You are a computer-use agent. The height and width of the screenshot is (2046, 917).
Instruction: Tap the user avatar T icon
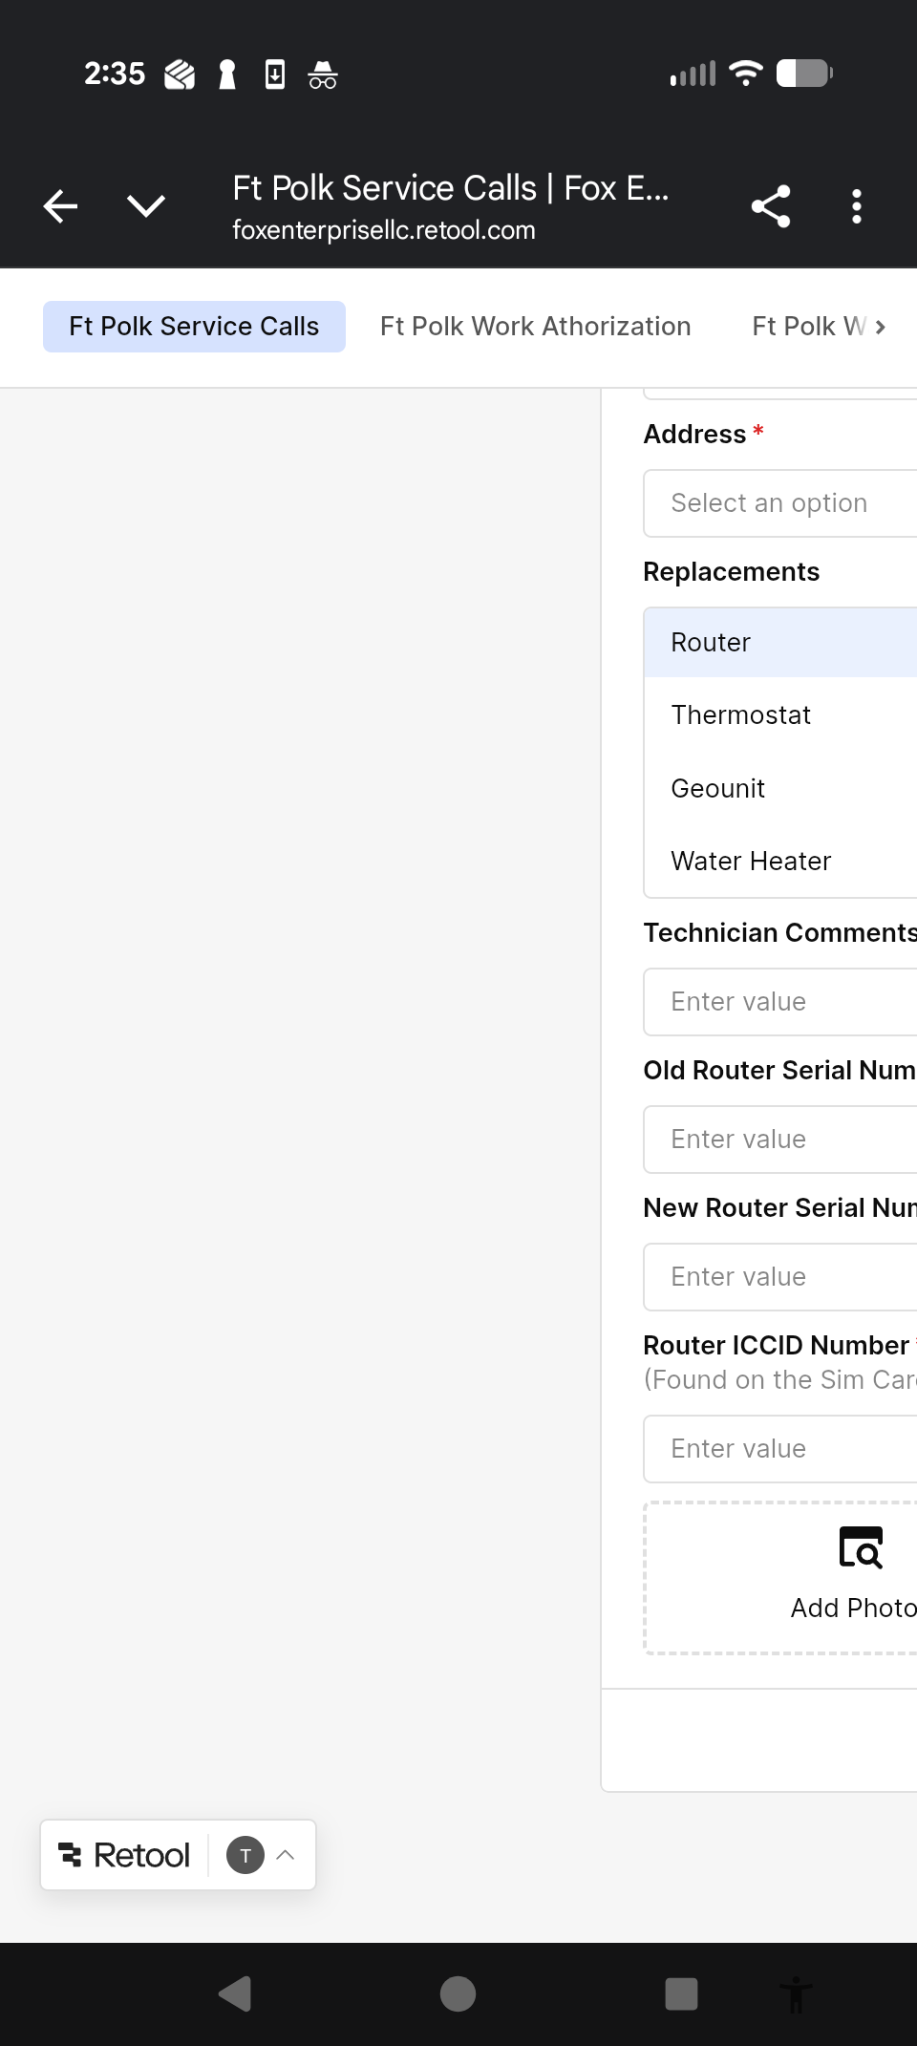(x=245, y=1855)
